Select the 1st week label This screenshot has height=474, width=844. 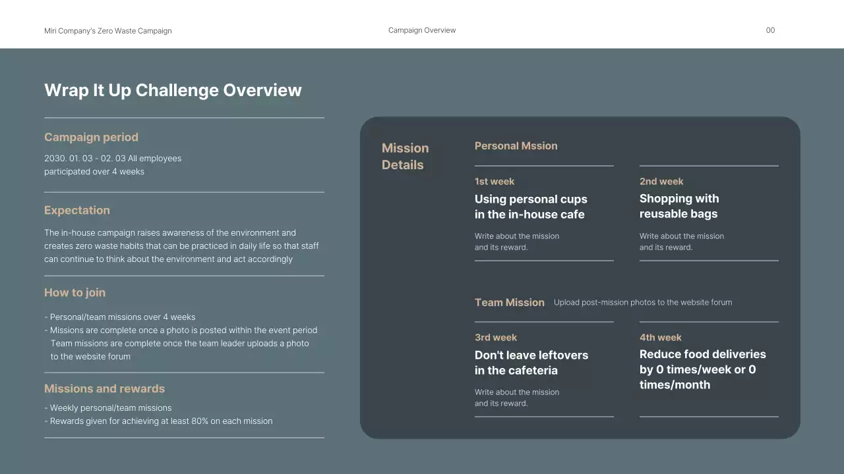495,181
